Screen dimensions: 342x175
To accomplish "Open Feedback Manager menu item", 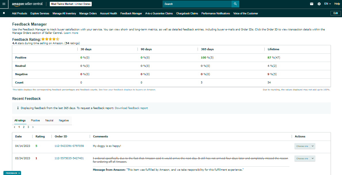I will point(131,13).
